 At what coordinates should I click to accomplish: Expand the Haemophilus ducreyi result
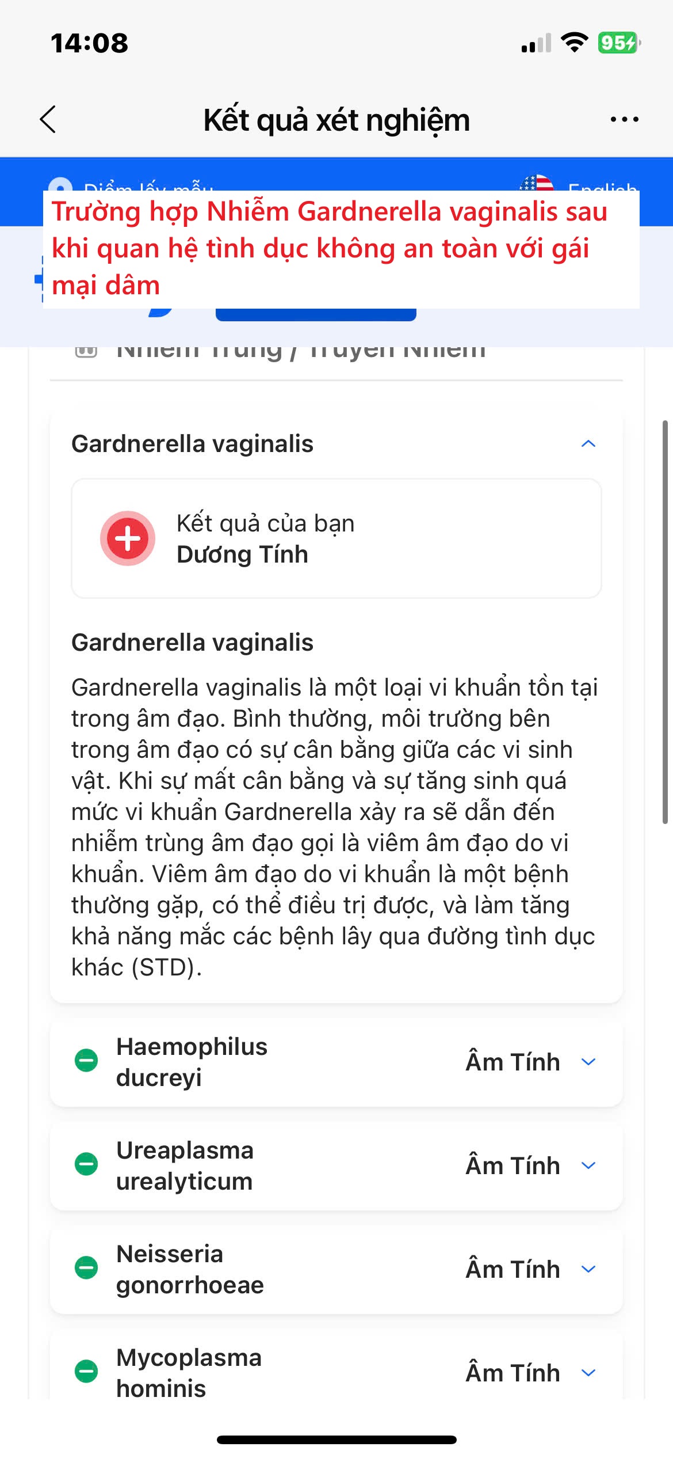(x=588, y=1062)
